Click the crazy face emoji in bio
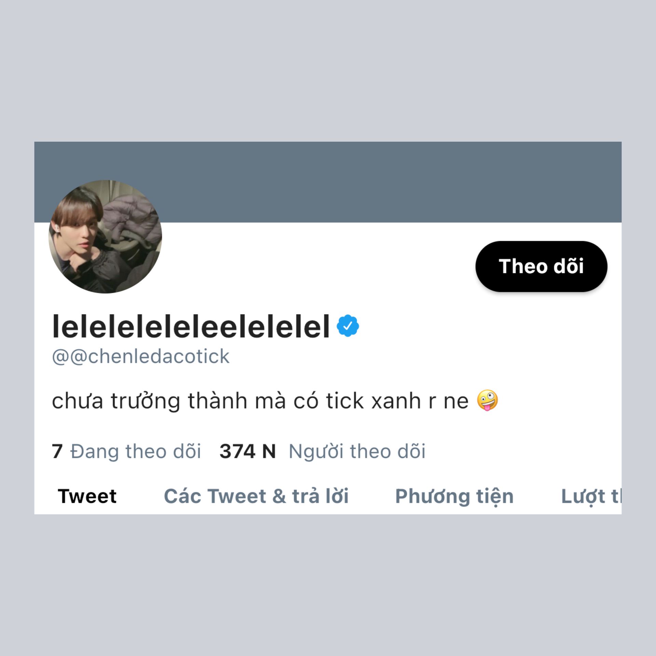656x656 pixels. click(x=488, y=400)
